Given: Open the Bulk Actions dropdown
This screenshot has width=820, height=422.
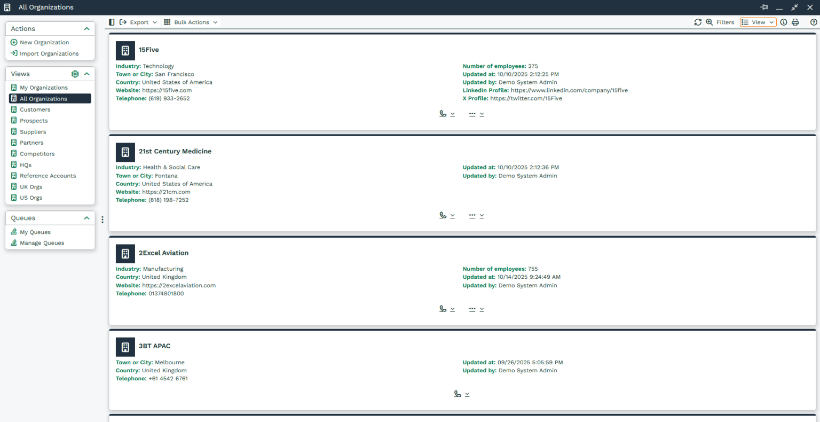Looking at the screenshot, I should [x=191, y=22].
